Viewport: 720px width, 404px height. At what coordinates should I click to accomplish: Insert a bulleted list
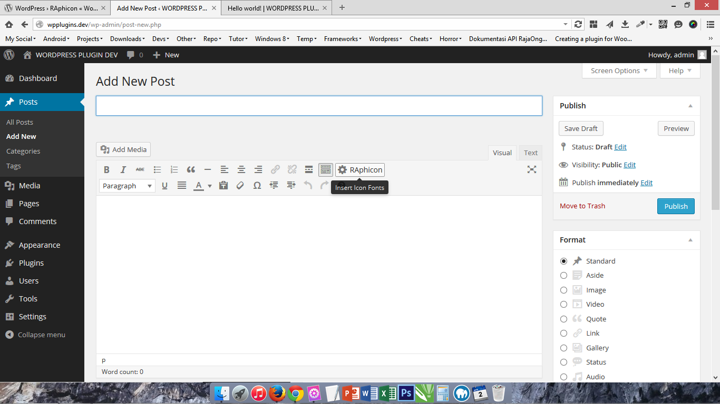pyautogui.click(x=157, y=169)
